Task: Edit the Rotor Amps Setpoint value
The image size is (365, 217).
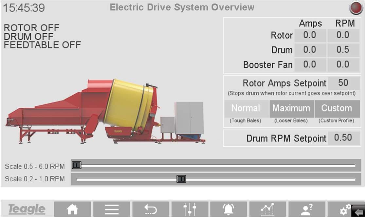Action: (343, 83)
